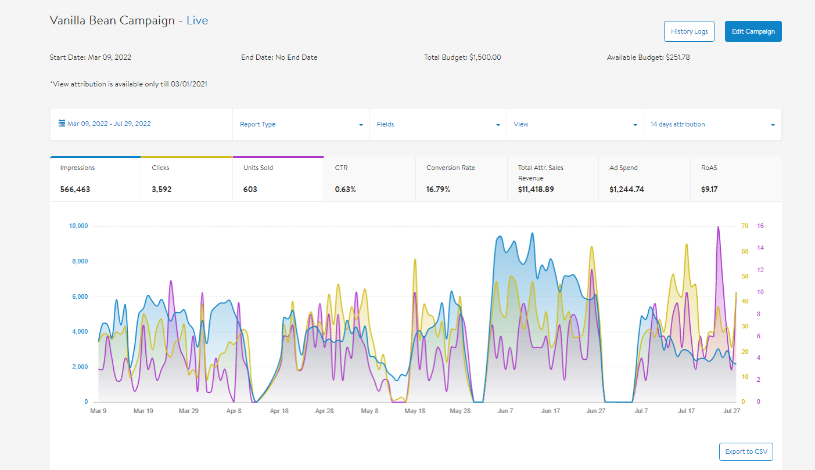Click the 16 units sold axis label
This screenshot has width=815, height=470.
pos(760,226)
